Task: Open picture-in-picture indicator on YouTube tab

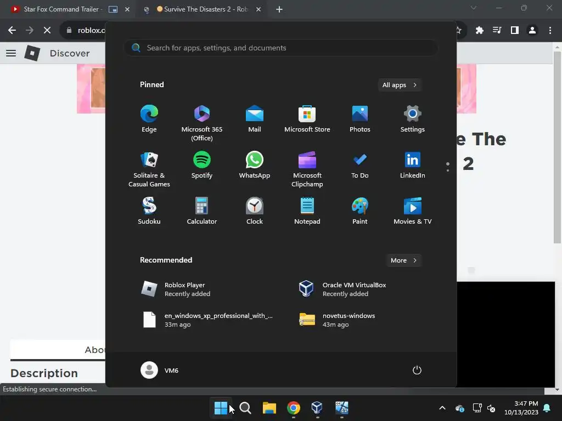Action: pyautogui.click(x=113, y=9)
